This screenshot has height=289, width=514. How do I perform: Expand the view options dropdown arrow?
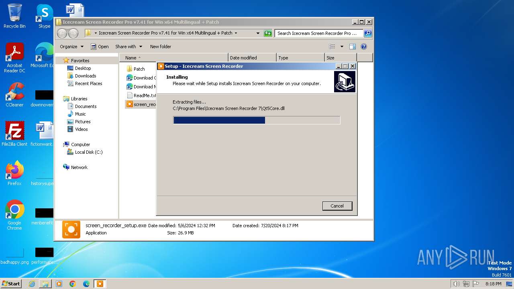[342, 47]
